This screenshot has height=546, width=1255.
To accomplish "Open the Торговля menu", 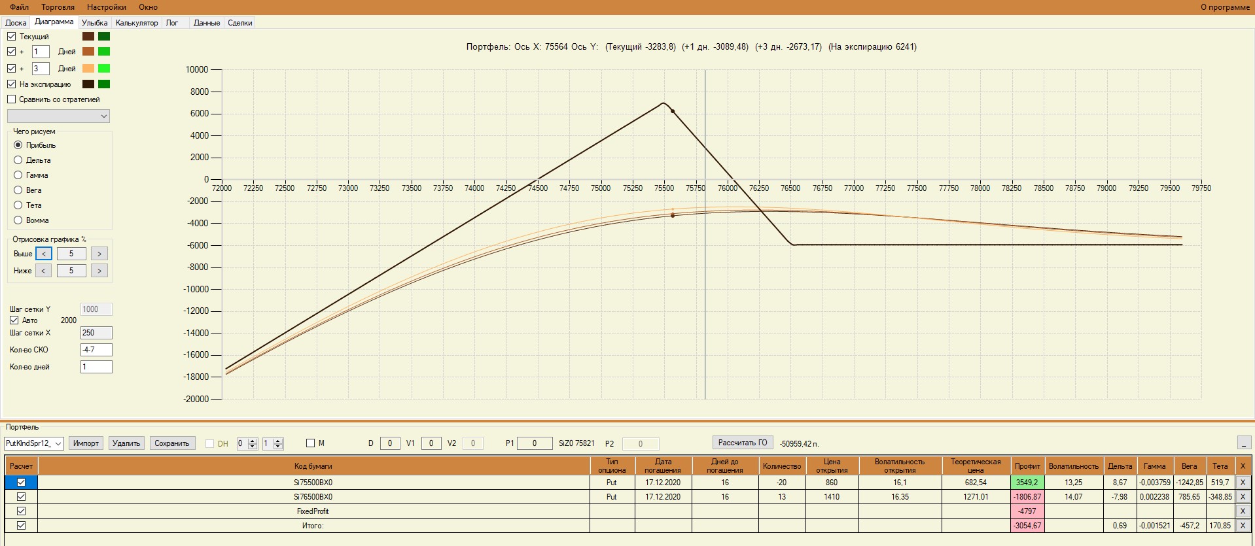I will pos(58,7).
